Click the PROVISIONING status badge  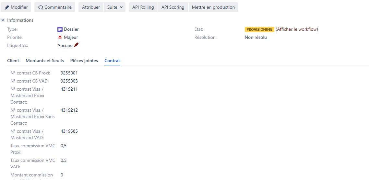pyautogui.click(x=259, y=29)
